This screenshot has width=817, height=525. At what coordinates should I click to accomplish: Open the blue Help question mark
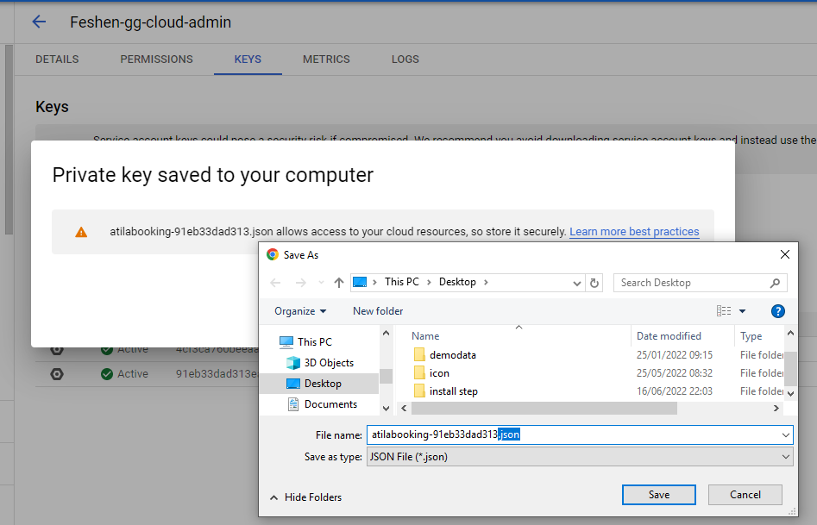coord(777,311)
